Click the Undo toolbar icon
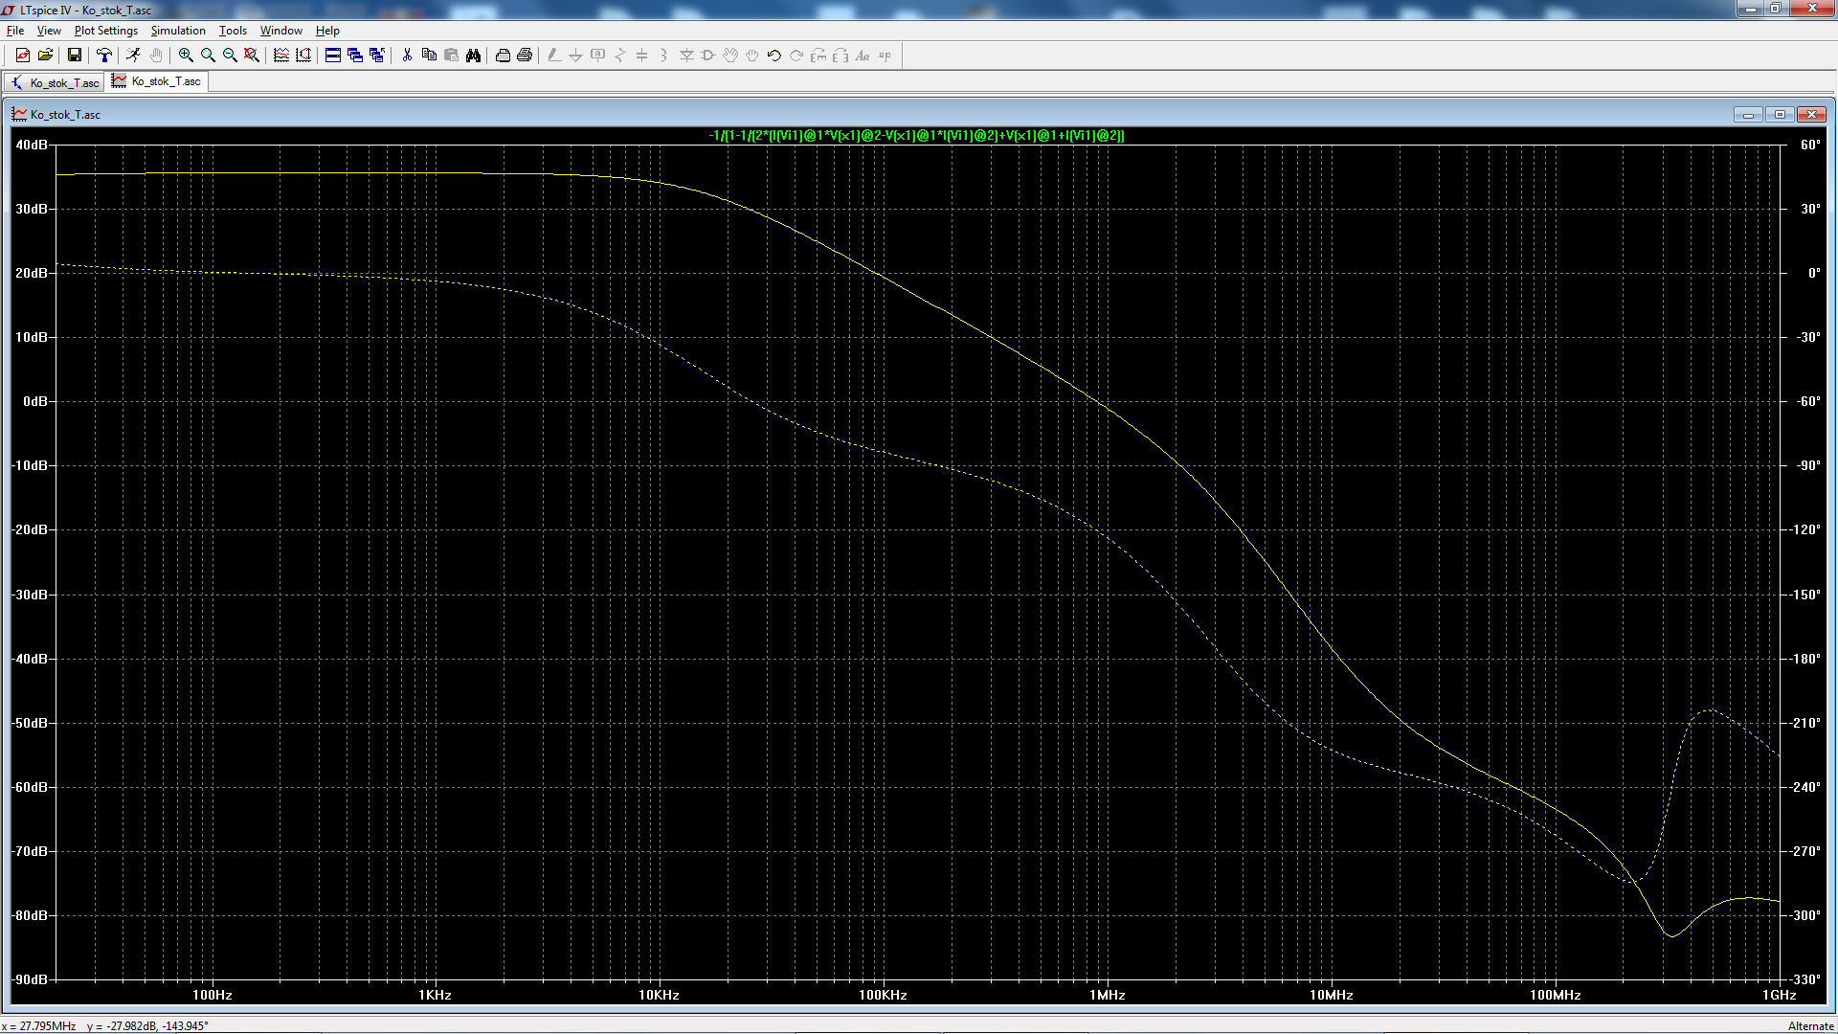This screenshot has height=1034, width=1838. pos(774,56)
